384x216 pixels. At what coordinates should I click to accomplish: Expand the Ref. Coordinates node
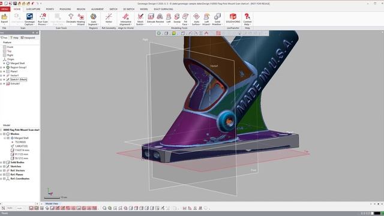pos(1,179)
